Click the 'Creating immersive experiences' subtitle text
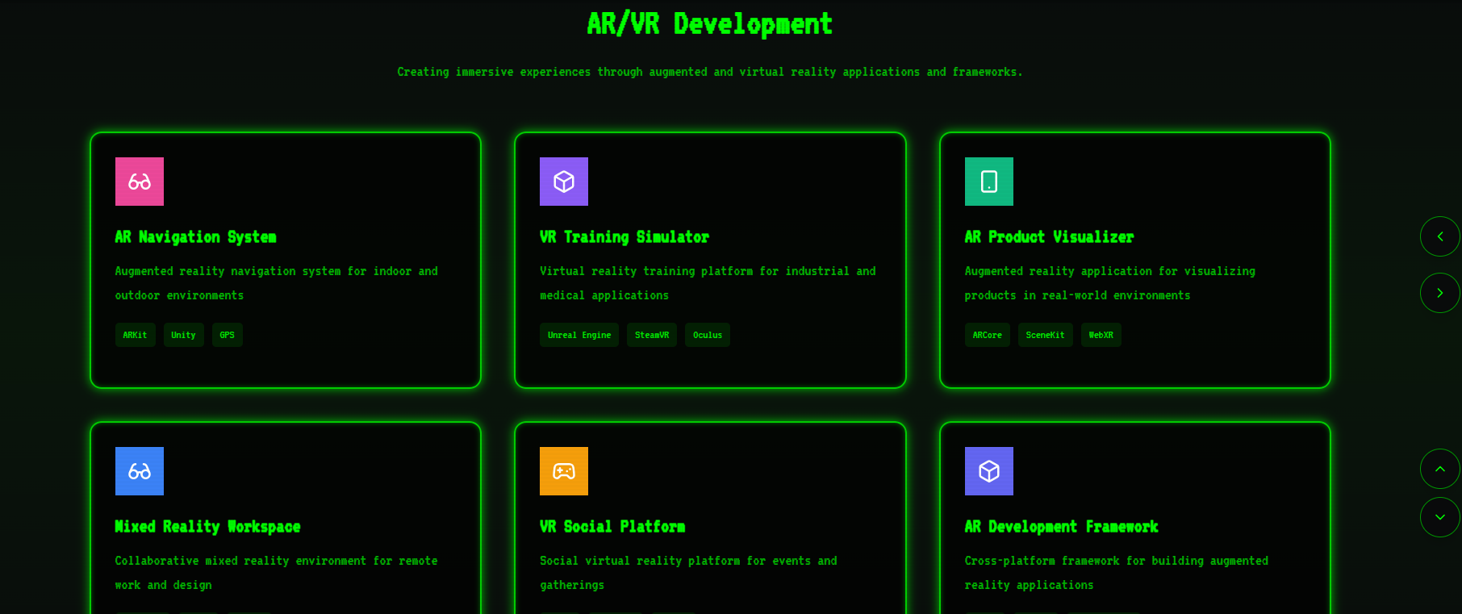1462x614 pixels. tap(710, 72)
